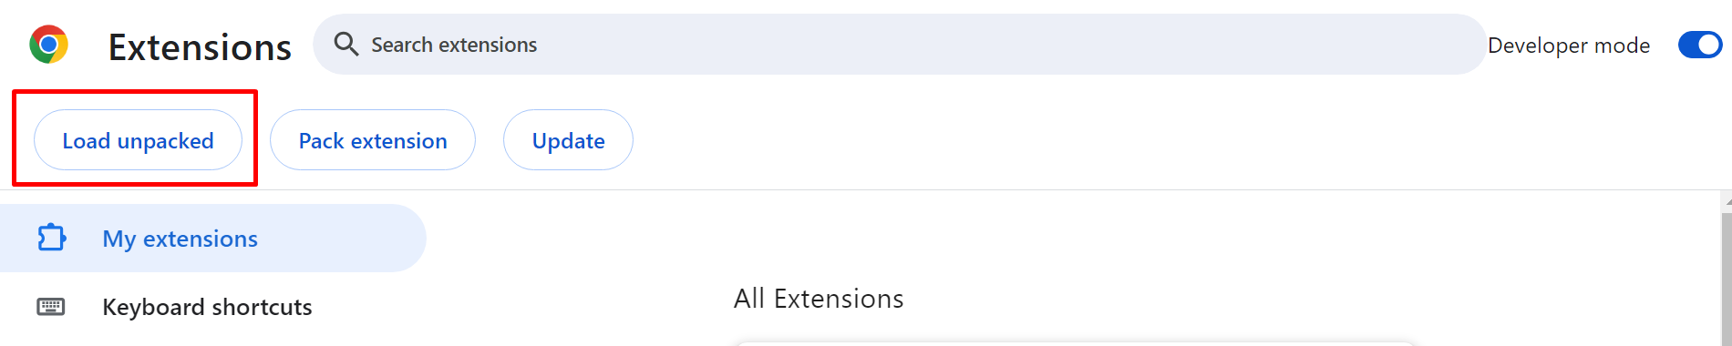Click the Developer mode label text
1732x346 pixels.
tap(1569, 46)
